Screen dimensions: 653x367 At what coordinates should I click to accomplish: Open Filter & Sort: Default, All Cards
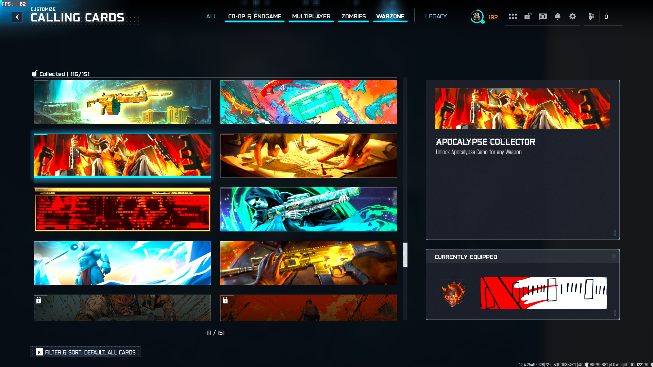[86, 352]
